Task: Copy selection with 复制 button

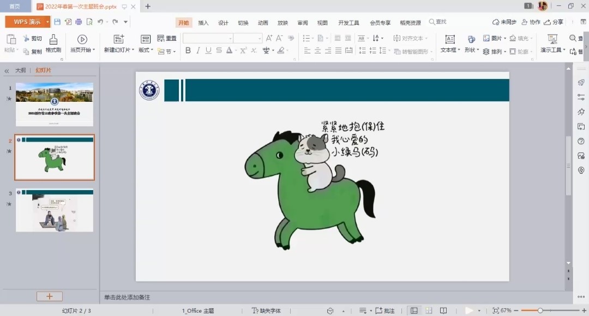Action: [x=32, y=51]
